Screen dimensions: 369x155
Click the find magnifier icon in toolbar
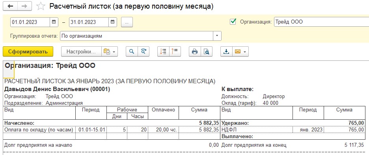pyautogui.click(x=132, y=51)
